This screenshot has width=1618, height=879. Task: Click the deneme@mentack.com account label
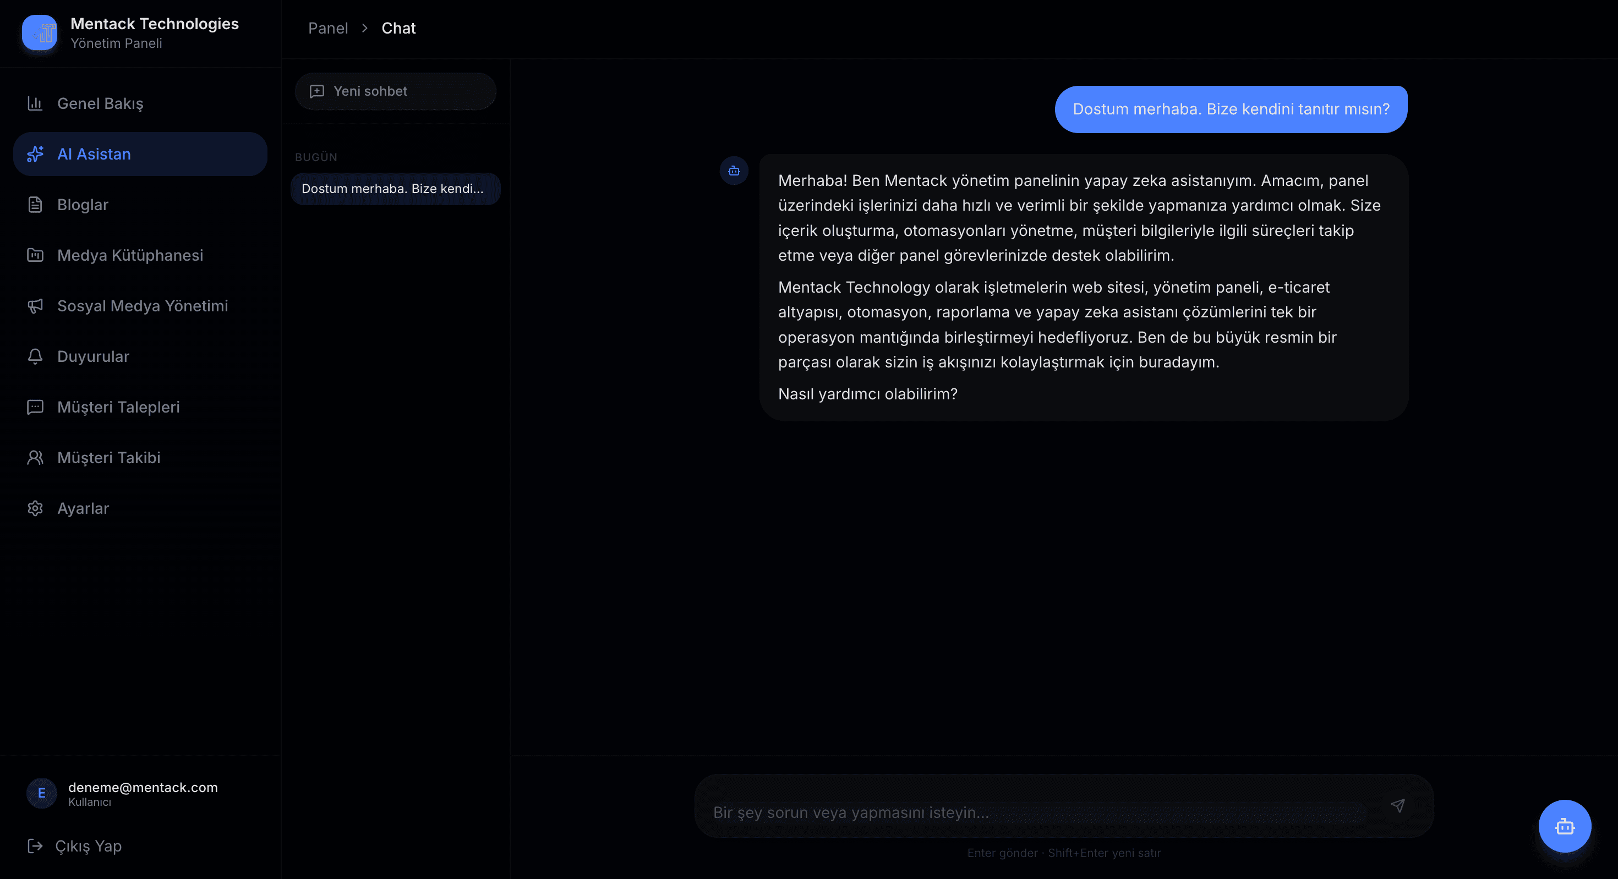pyautogui.click(x=143, y=787)
